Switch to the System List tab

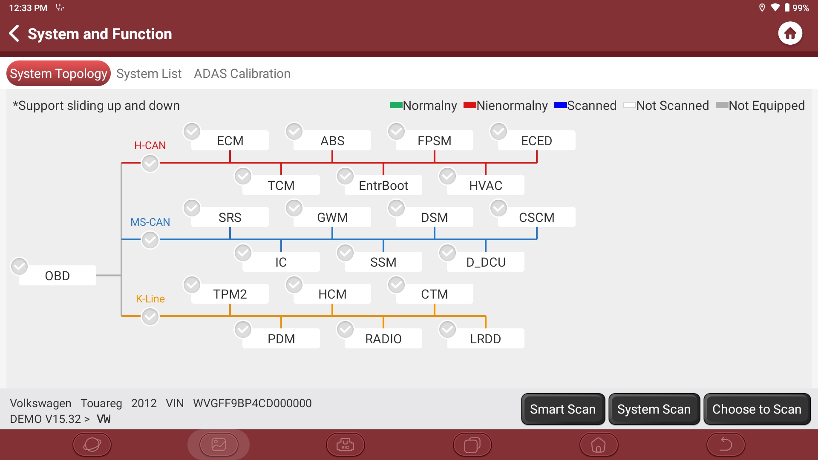tap(149, 74)
